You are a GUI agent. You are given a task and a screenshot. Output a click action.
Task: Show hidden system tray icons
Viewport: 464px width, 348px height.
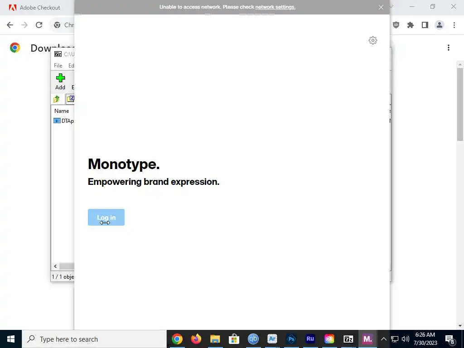tap(383, 339)
